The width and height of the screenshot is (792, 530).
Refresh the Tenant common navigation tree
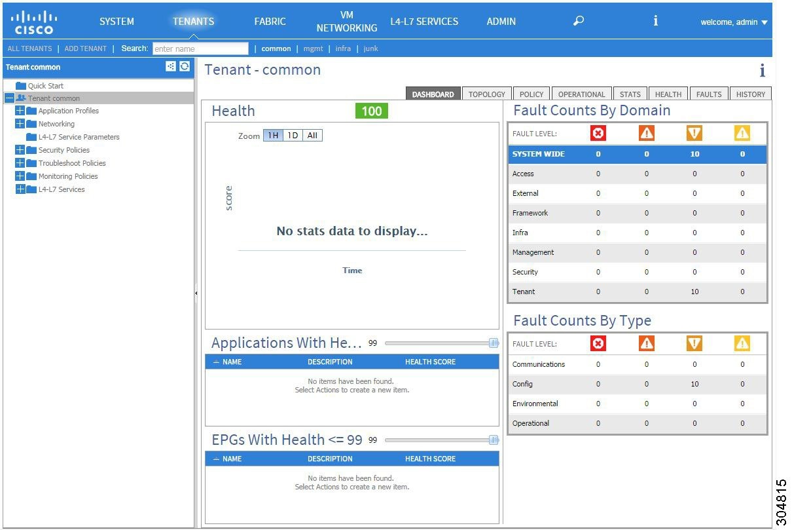185,66
